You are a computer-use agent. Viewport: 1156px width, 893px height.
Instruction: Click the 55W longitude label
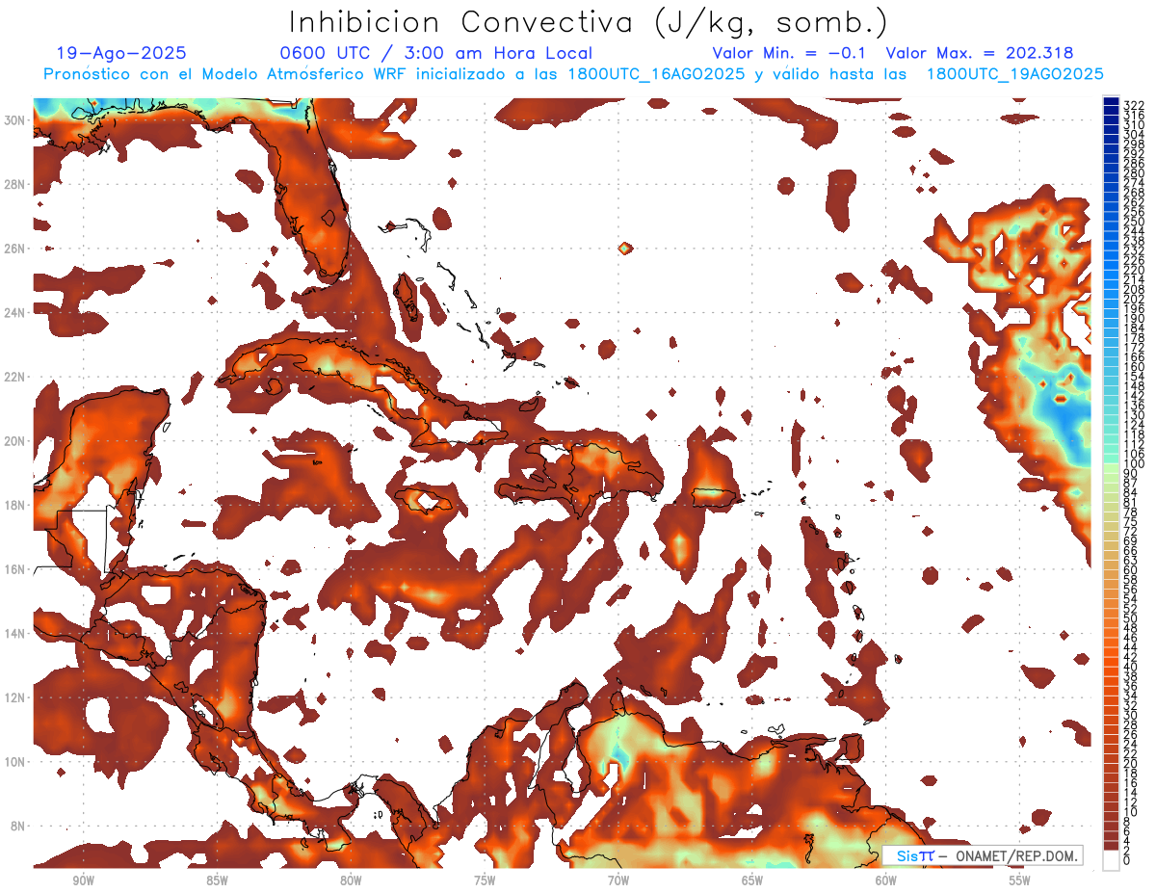point(1020,881)
